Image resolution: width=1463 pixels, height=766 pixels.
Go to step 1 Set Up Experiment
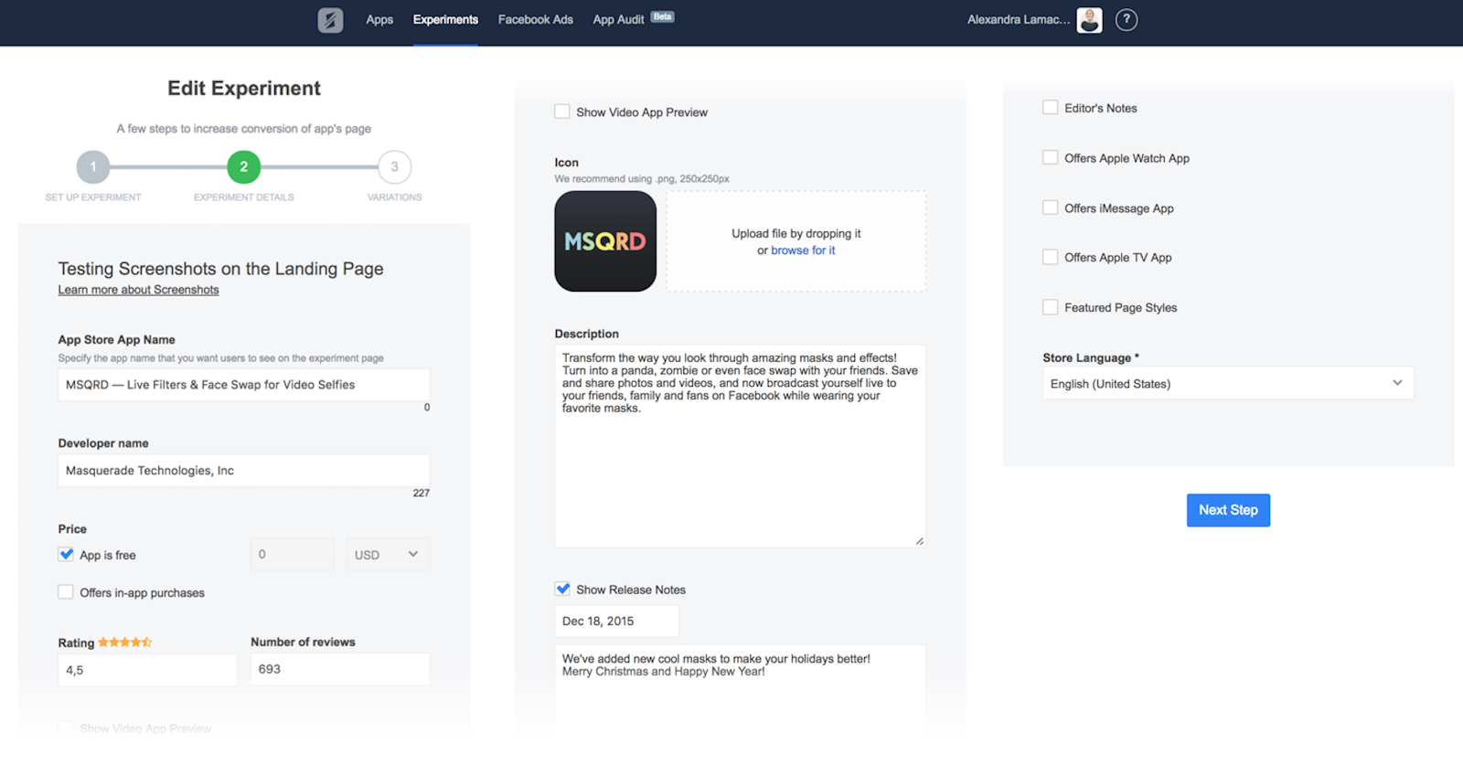point(93,167)
